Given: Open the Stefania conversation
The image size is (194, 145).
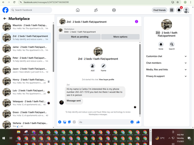Looking at the screenshot, I should 26,124.
